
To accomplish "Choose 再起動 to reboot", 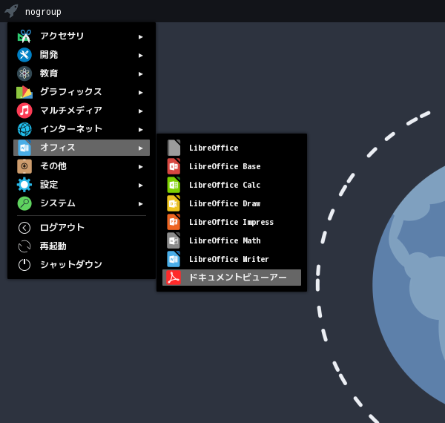I will click(82, 246).
